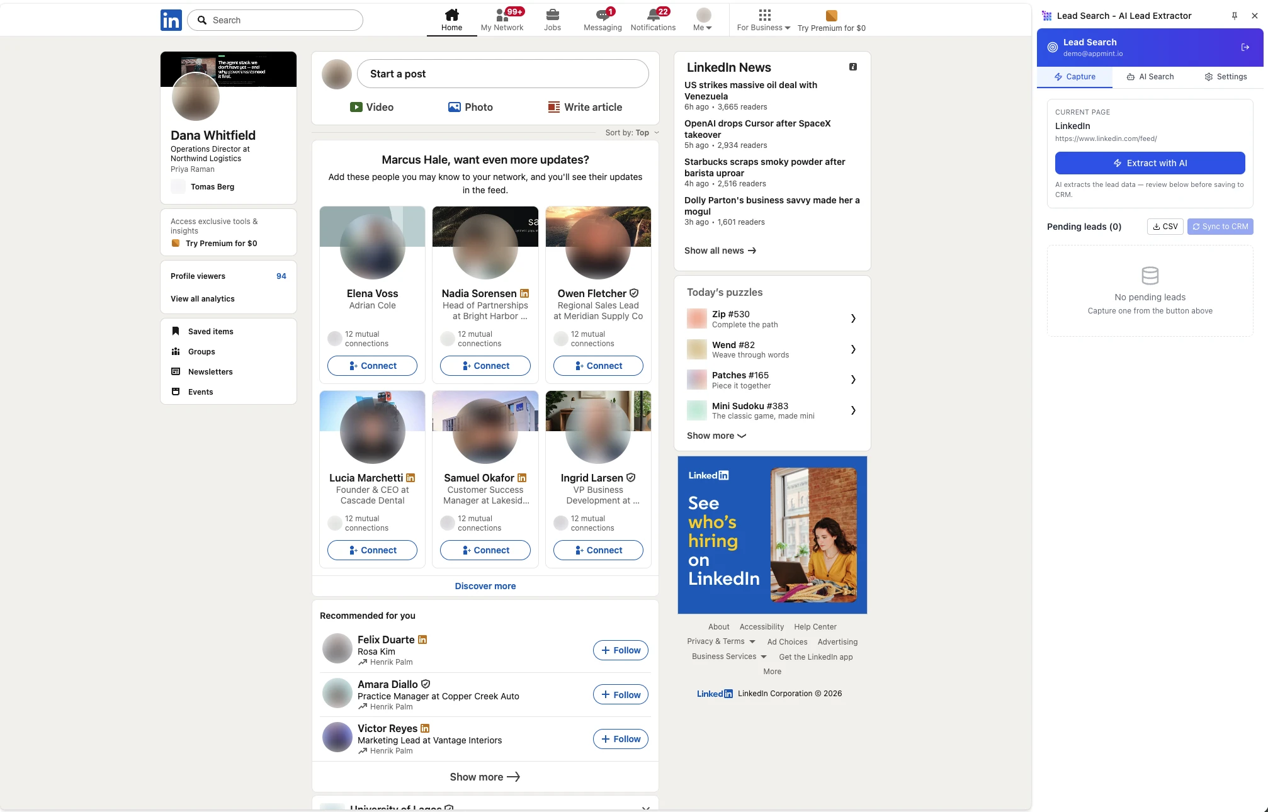Switch to the Settings tab
Viewport: 1268px width, 812px height.
coord(1226,77)
